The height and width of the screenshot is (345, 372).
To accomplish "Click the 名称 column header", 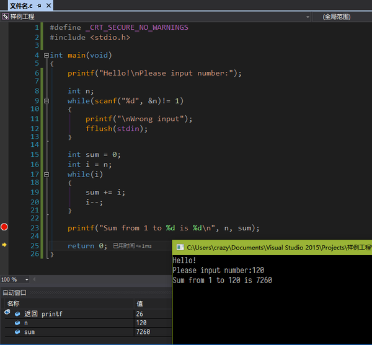I will pos(14,304).
